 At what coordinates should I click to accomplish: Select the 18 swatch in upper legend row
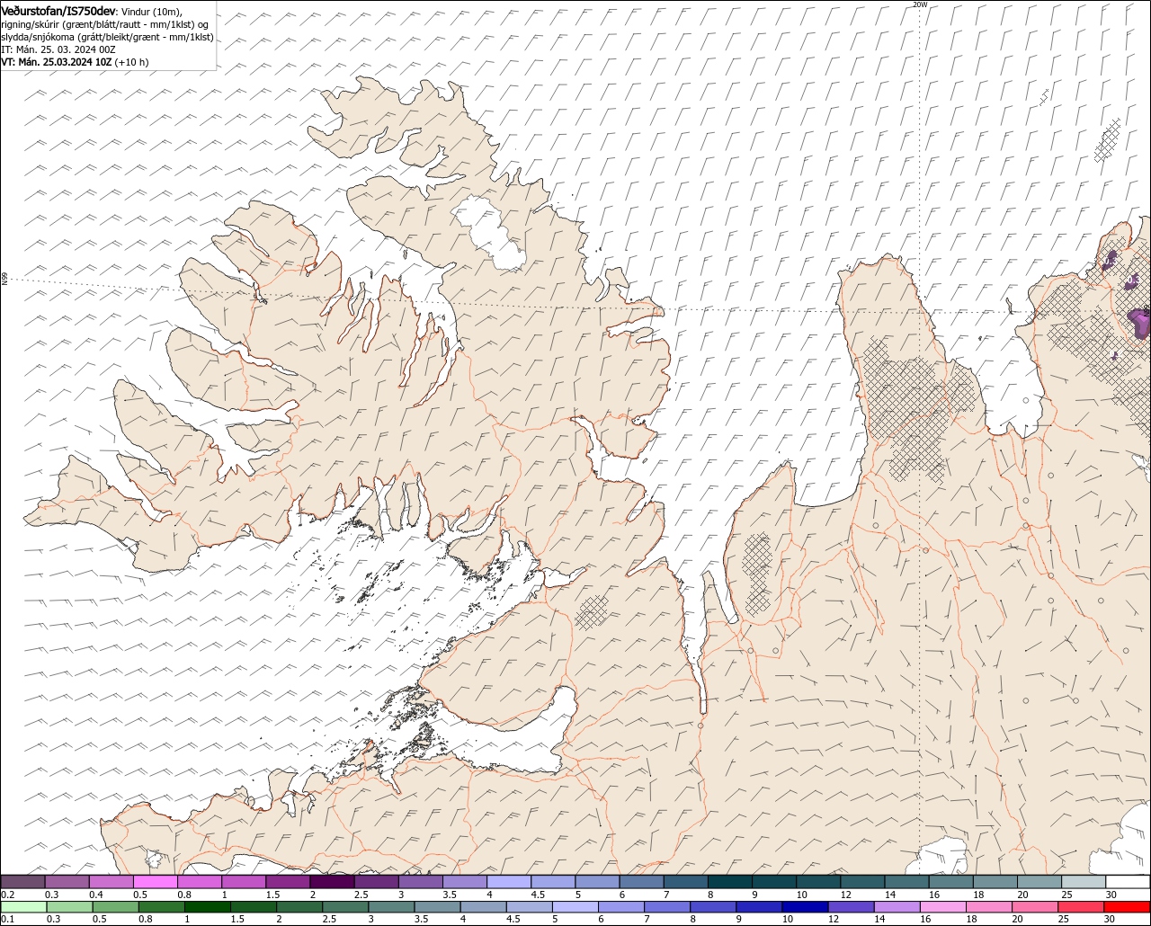click(x=995, y=882)
